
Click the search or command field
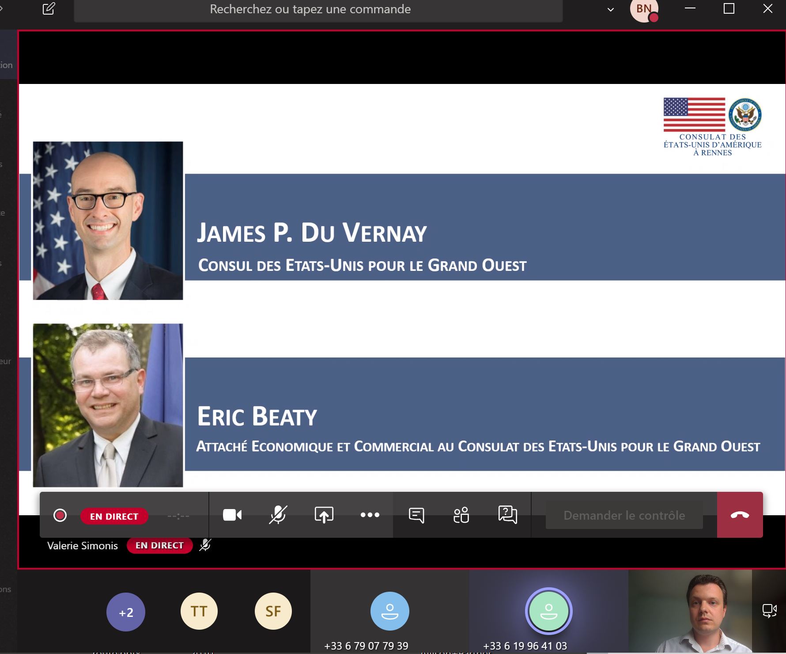tap(318, 10)
